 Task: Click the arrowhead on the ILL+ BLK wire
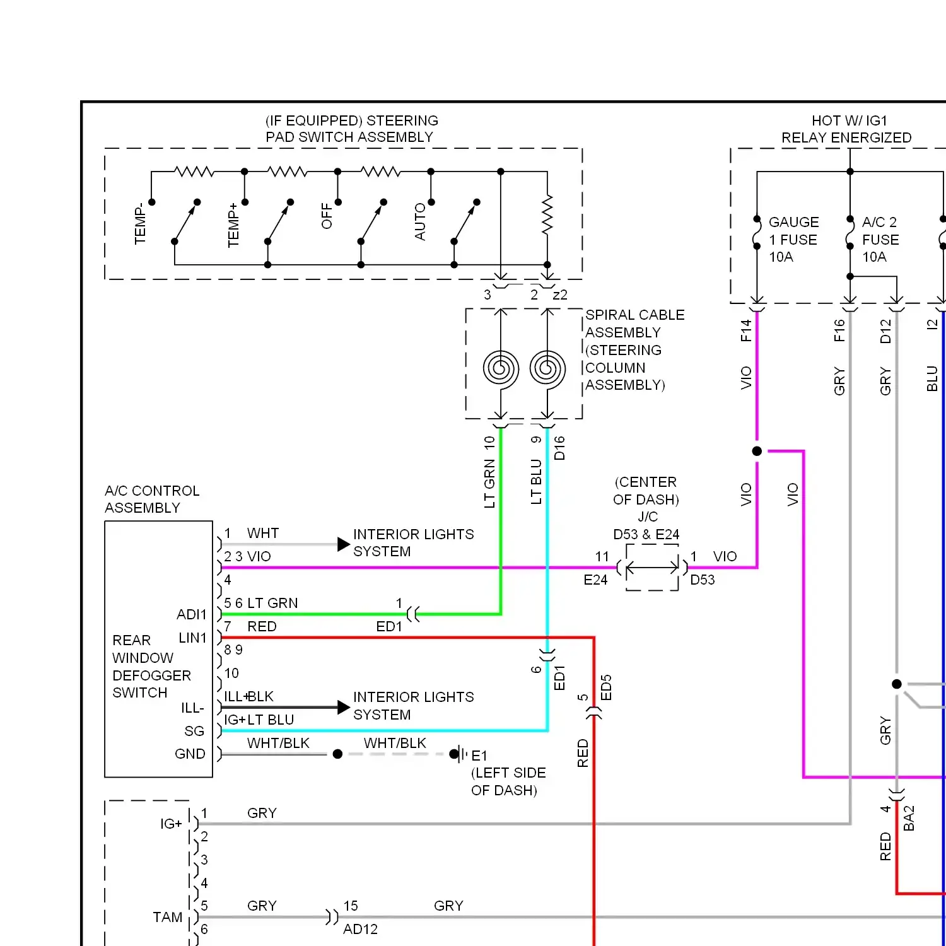coord(344,707)
